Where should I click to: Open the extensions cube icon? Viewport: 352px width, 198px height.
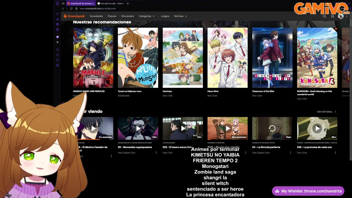pos(57,60)
